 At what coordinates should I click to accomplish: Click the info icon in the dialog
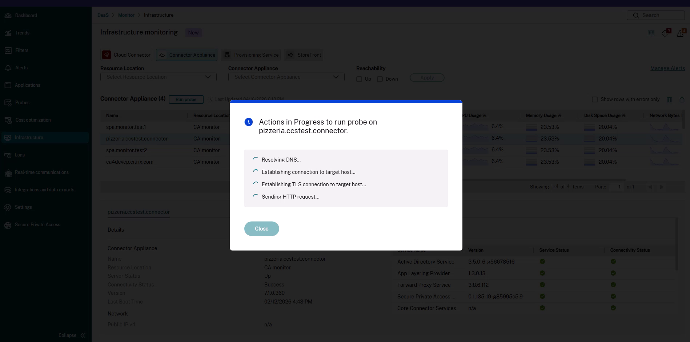point(249,122)
